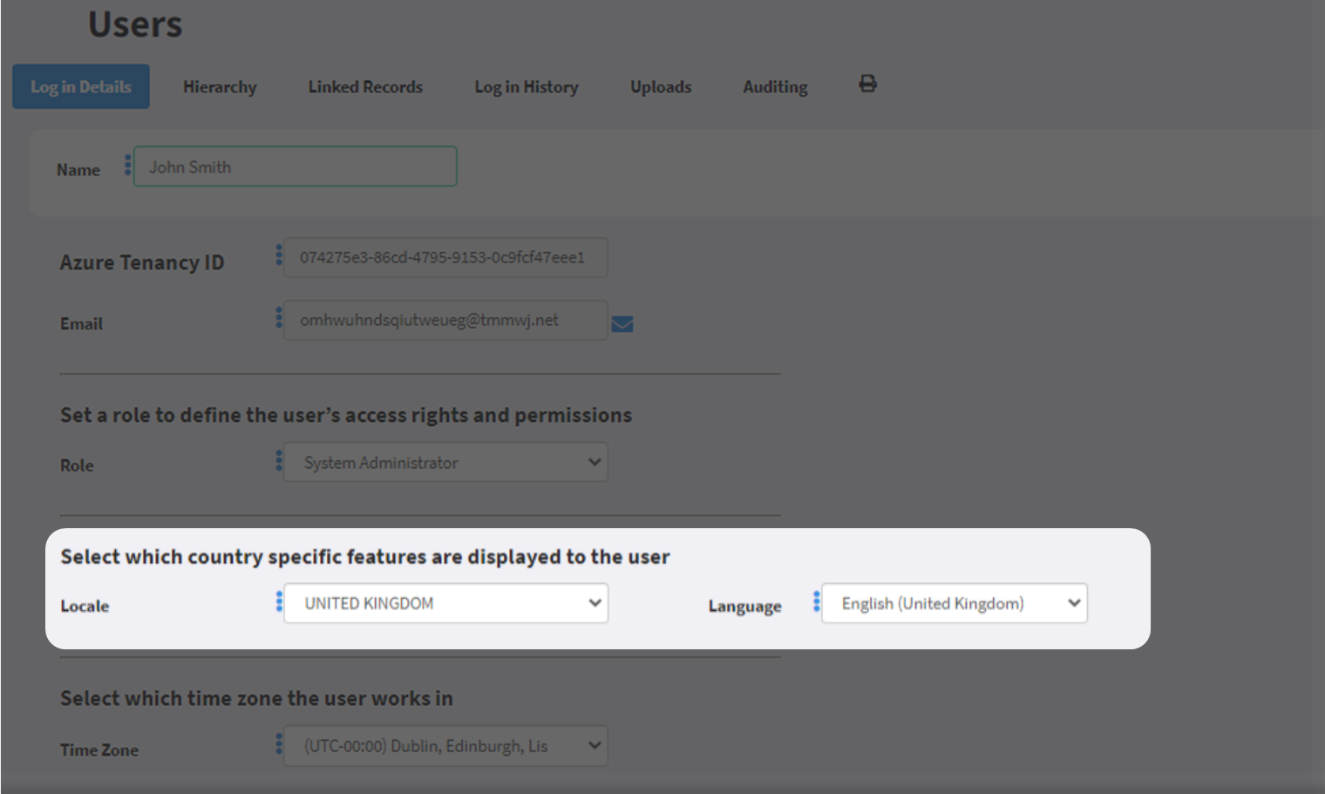This screenshot has width=1325, height=794.
Task: Open the Time Zone dropdown
Action: pos(445,746)
